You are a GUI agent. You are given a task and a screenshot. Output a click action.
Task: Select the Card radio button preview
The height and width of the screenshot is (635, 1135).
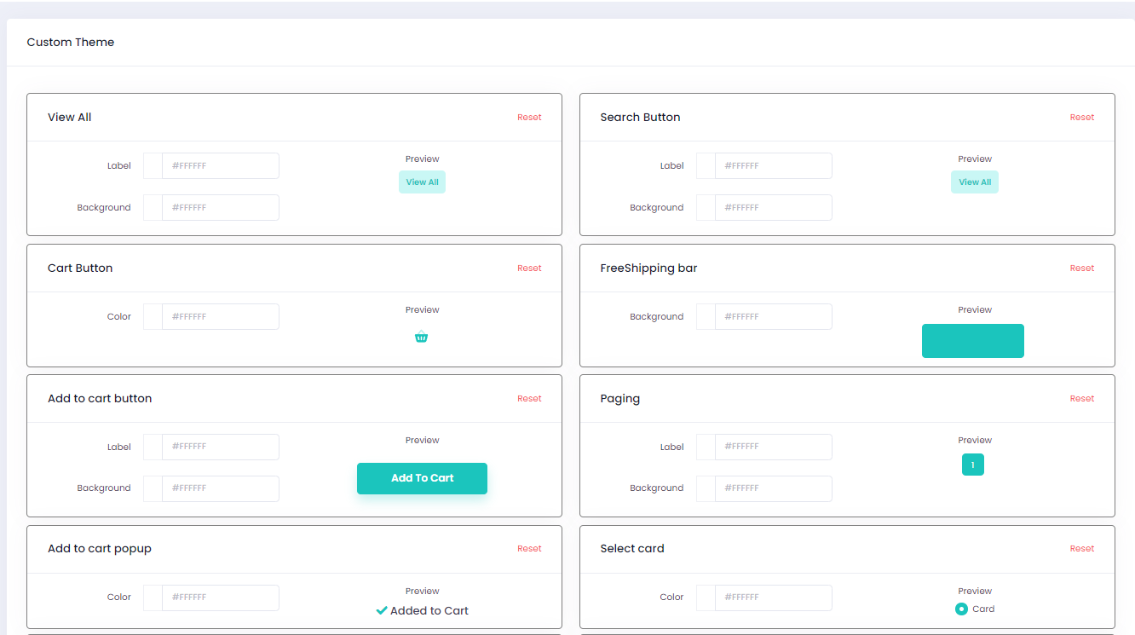pos(961,609)
